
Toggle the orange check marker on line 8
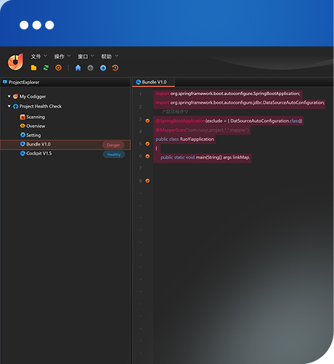click(x=147, y=180)
